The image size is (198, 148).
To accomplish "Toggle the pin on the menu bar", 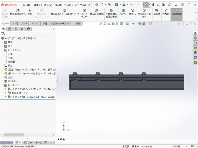I will point(89,5).
